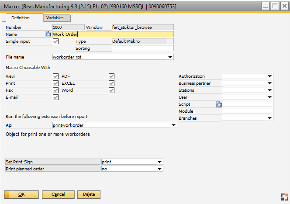This screenshot has width=290, height=204.
Task: Select the Definition tab
Action: pyautogui.click(x=21, y=18)
